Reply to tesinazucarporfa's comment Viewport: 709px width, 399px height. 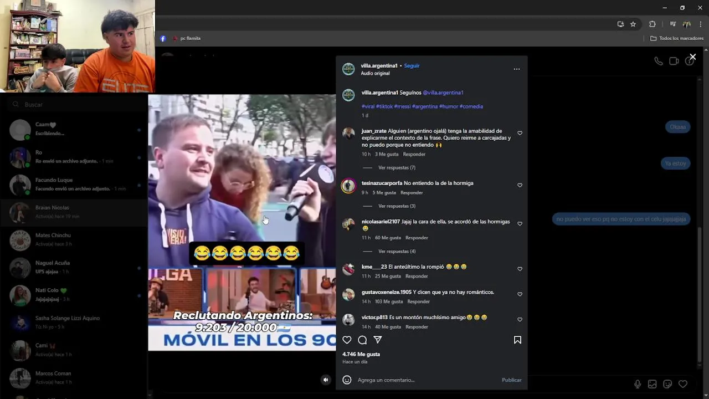coord(412,193)
